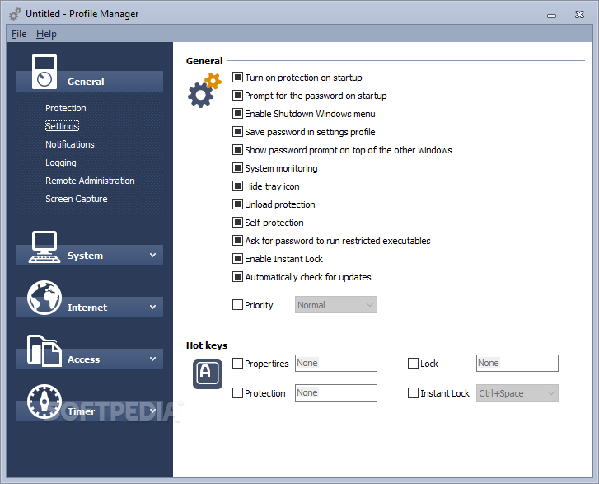Screen dimensions: 599x484
Task: Open the File menu
Action: pyautogui.click(x=19, y=34)
